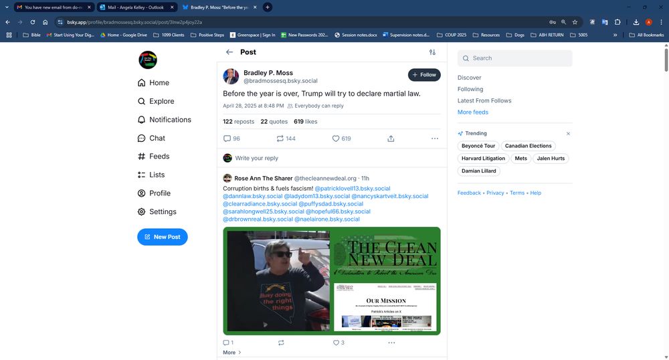The width and height of the screenshot is (669, 360).
Task: Reload the page in browser toolbar
Action: [32, 22]
